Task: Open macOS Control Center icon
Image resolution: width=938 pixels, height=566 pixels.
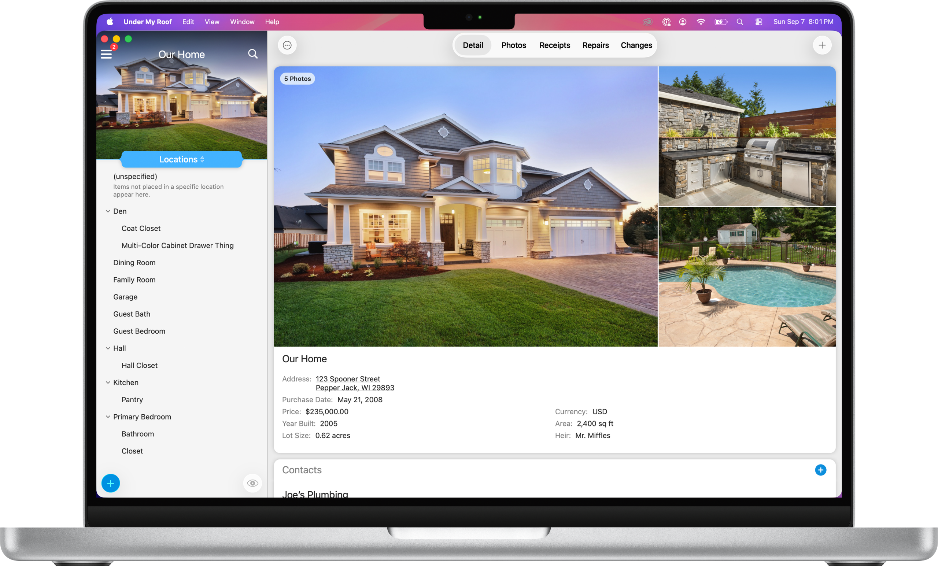Action: pos(758,22)
